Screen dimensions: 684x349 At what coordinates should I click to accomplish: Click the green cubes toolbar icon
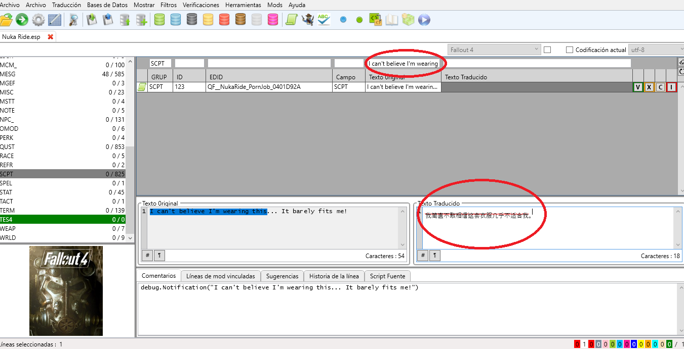[408, 20]
